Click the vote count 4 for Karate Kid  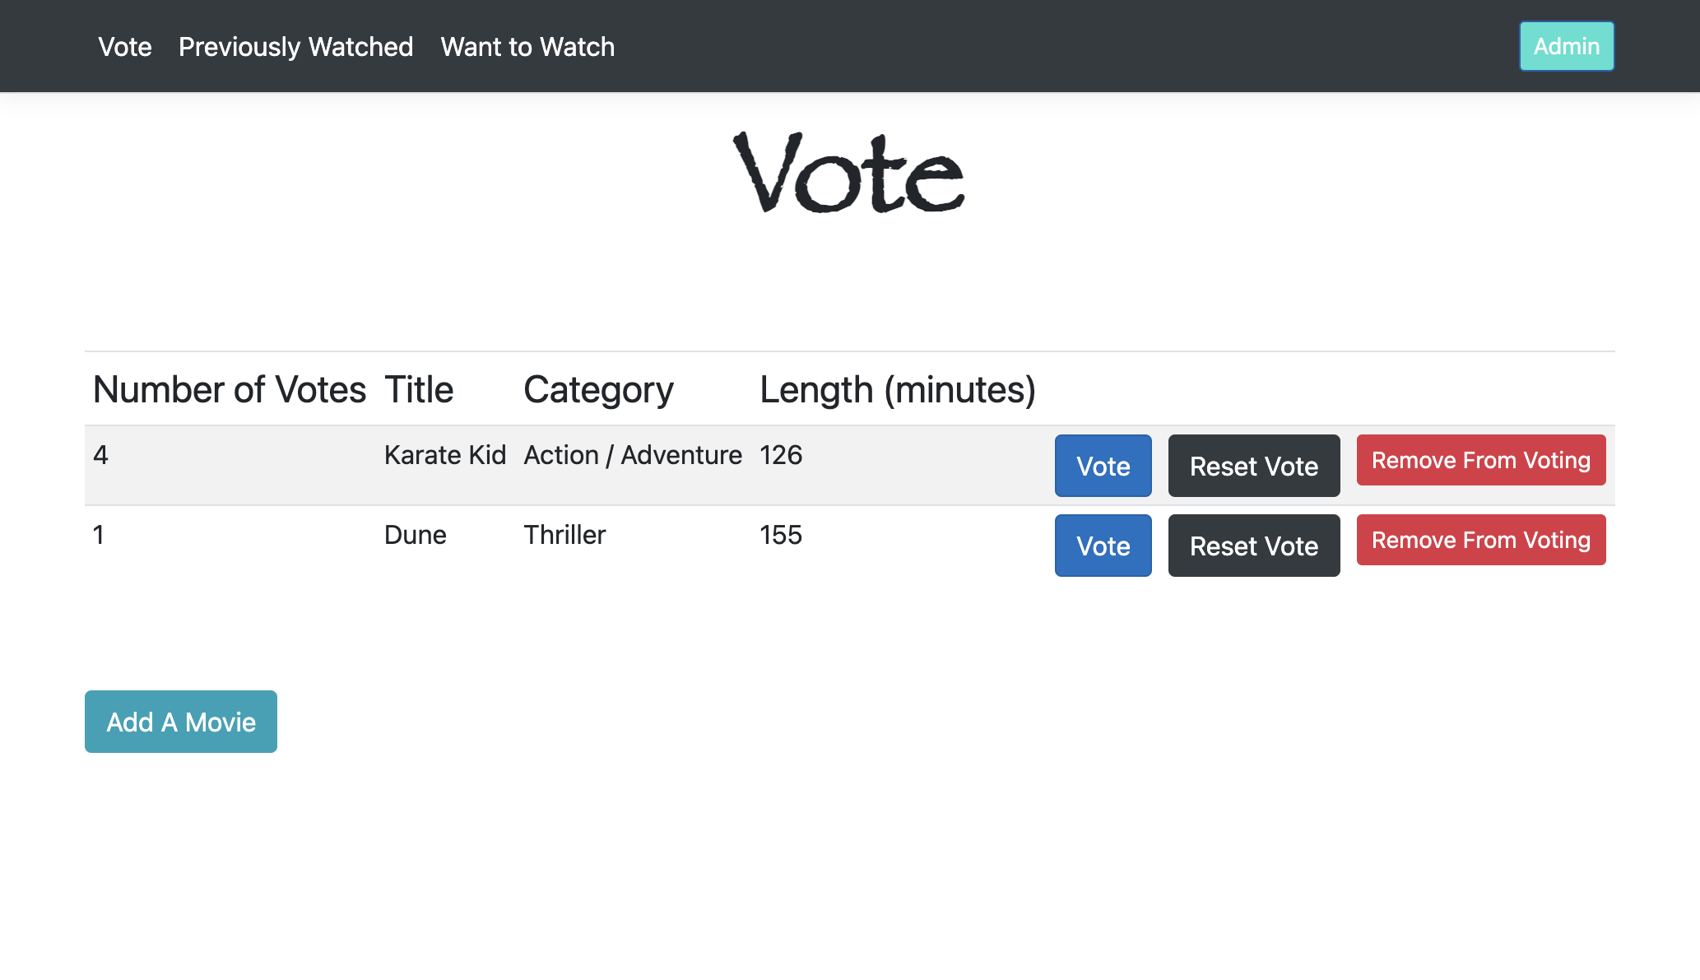tap(100, 455)
